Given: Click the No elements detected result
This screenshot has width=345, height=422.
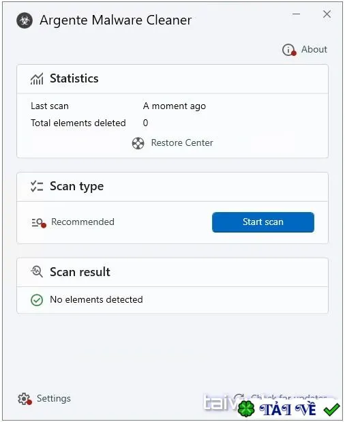Looking at the screenshot, I should coord(96,299).
